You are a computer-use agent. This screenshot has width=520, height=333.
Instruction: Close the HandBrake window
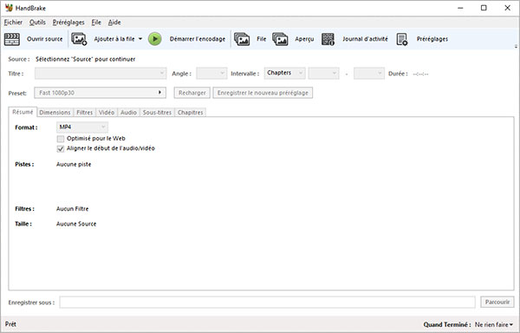(x=507, y=8)
